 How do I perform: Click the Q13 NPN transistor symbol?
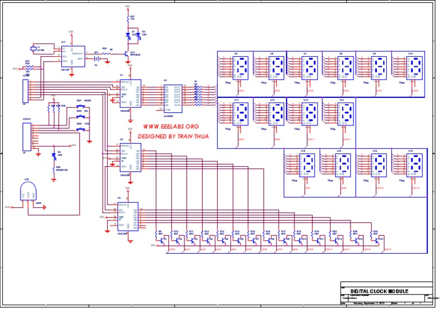[127, 53]
